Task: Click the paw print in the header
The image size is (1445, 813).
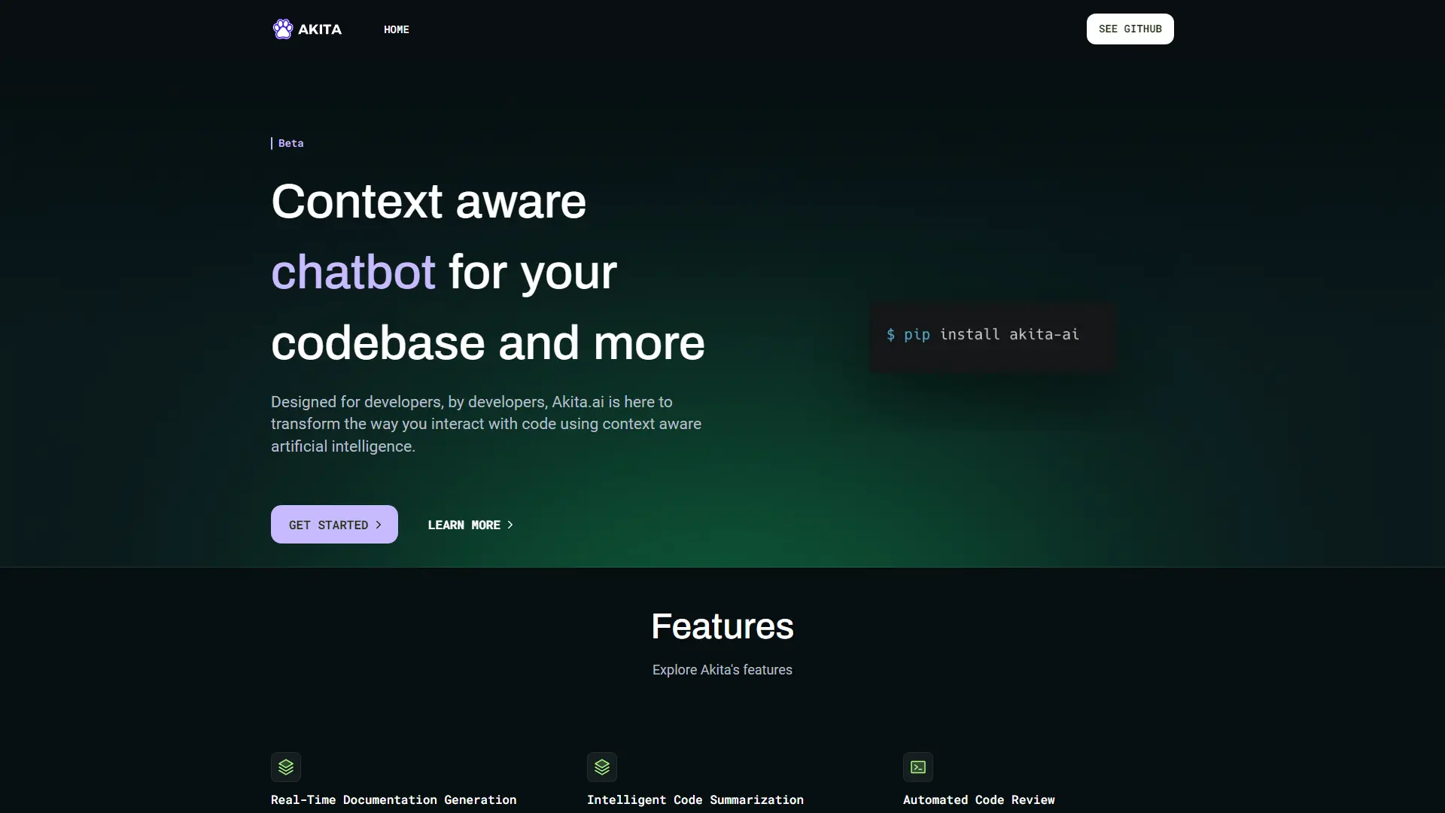Action: 282,29
